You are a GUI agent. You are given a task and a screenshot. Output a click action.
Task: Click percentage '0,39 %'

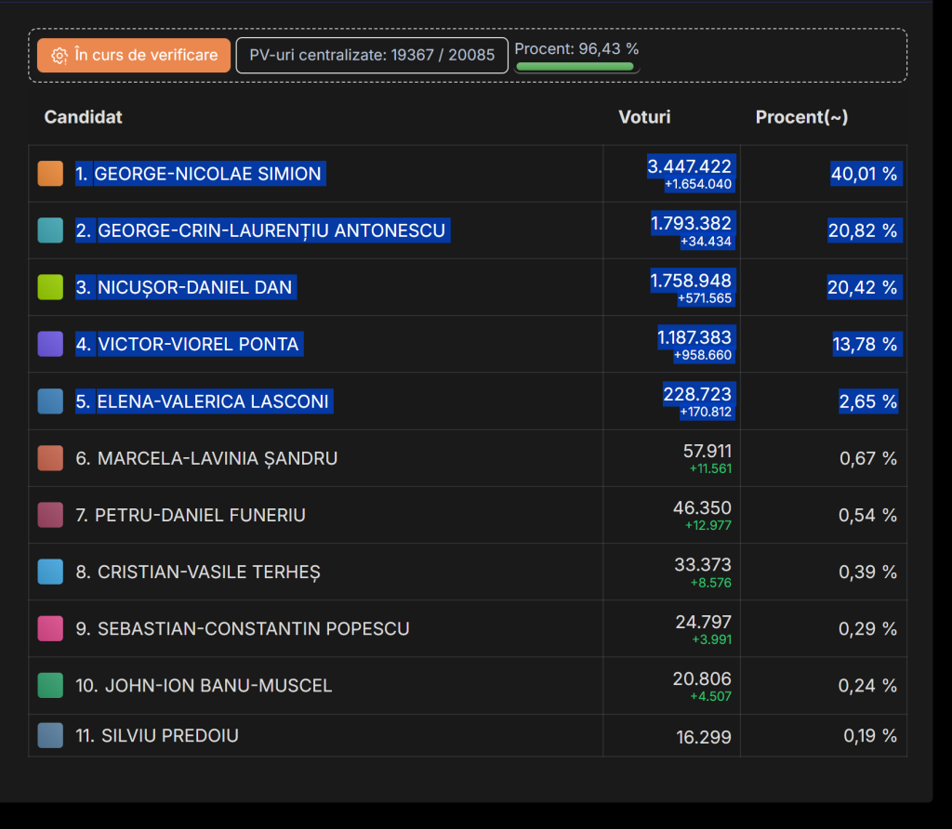867,572
